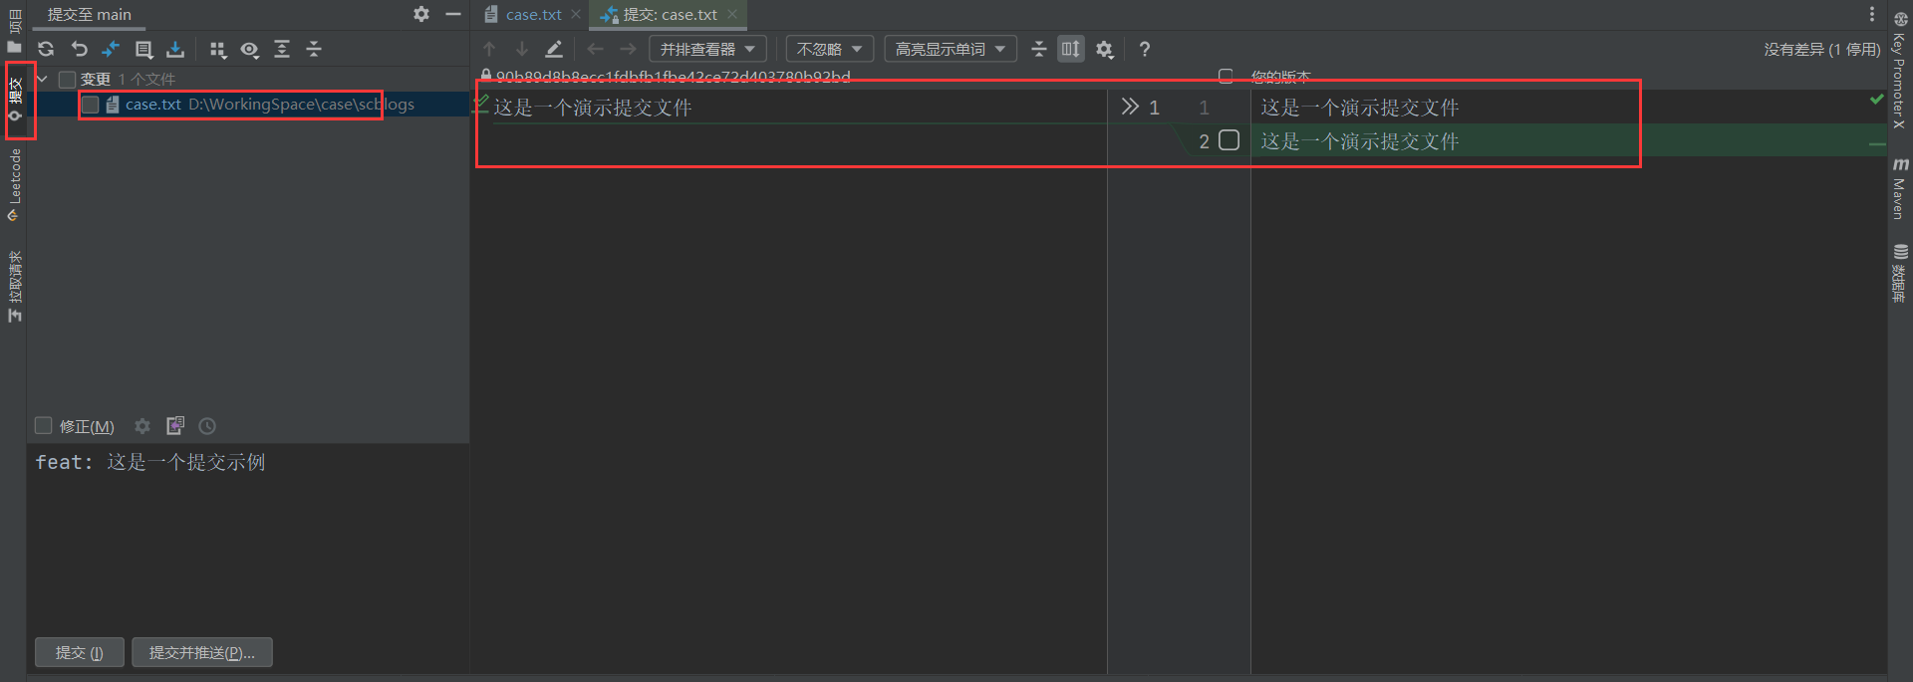Check the 变更 changelist checkbox
This screenshot has height=682, width=1913.
tap(67, 79)
